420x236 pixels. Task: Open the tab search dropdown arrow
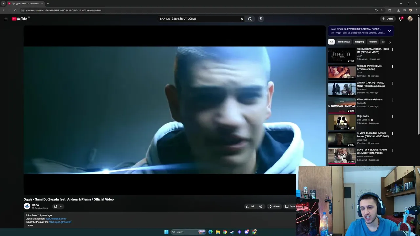tap(3, 3)
